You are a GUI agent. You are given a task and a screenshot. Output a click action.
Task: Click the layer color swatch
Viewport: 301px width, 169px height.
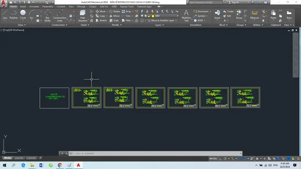point(153,16)
